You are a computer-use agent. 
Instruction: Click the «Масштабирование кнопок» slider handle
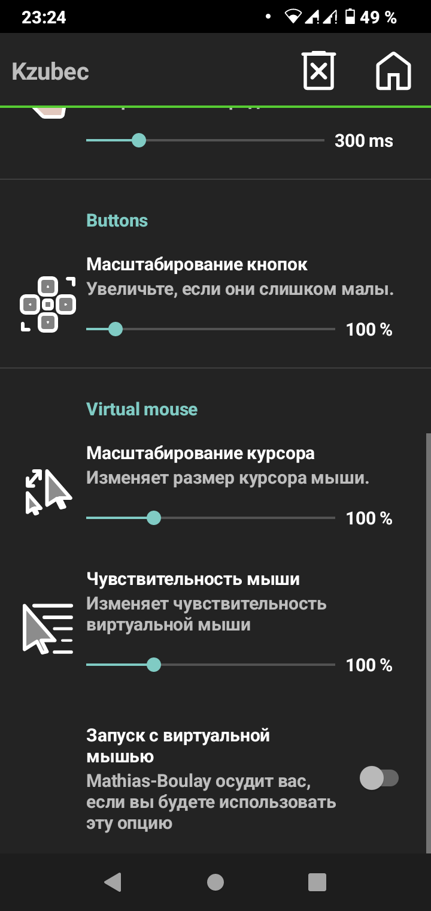tap(116, 329)
